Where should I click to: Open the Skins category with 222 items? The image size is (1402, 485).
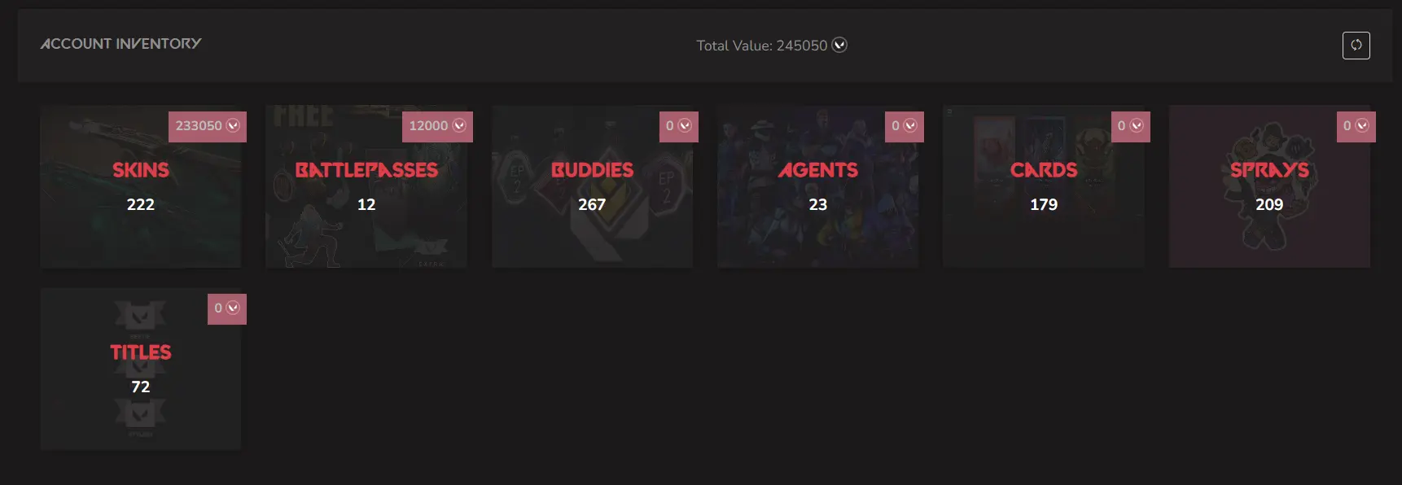point(141,186)
